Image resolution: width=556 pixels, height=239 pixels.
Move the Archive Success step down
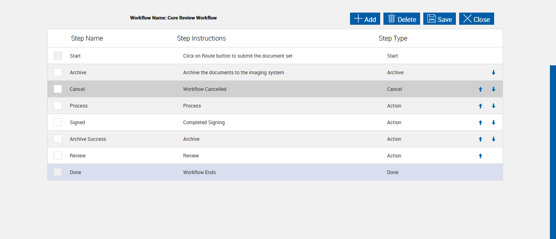point(493,139)
